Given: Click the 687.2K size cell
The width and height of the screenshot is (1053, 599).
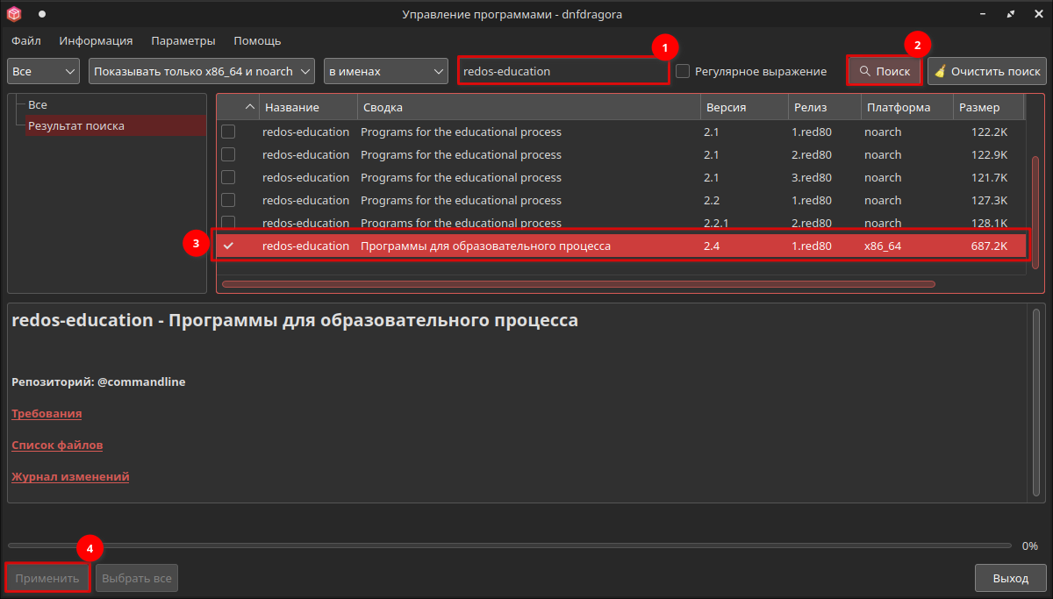Looking at the screenshot, I should (x=990, y=246).
